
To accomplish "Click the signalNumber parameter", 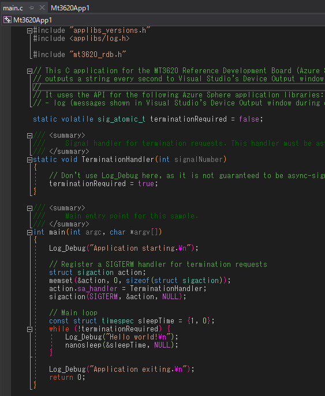I will 199,160.
